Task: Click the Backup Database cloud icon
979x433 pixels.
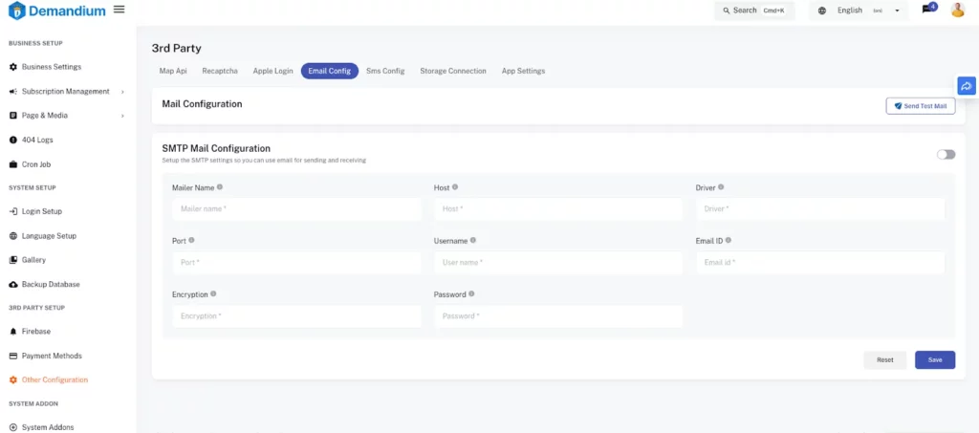Action: [13, 285]
